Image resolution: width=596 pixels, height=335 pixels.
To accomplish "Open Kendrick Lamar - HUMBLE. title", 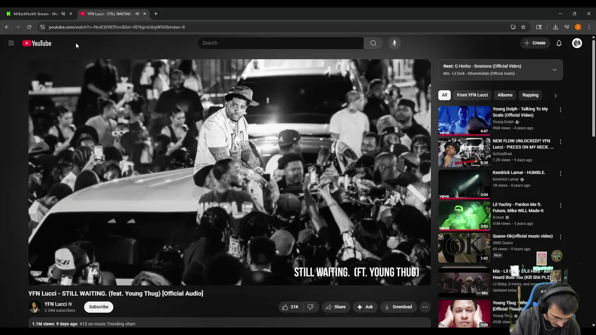I will coord(519,173).
